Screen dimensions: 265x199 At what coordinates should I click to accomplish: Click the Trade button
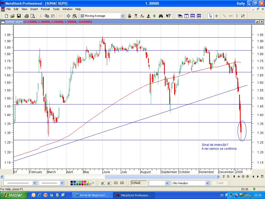point(220,183)
